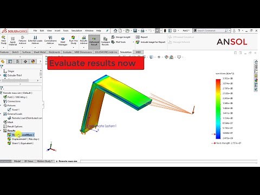Open the Window menu

(x=89, y=31)
